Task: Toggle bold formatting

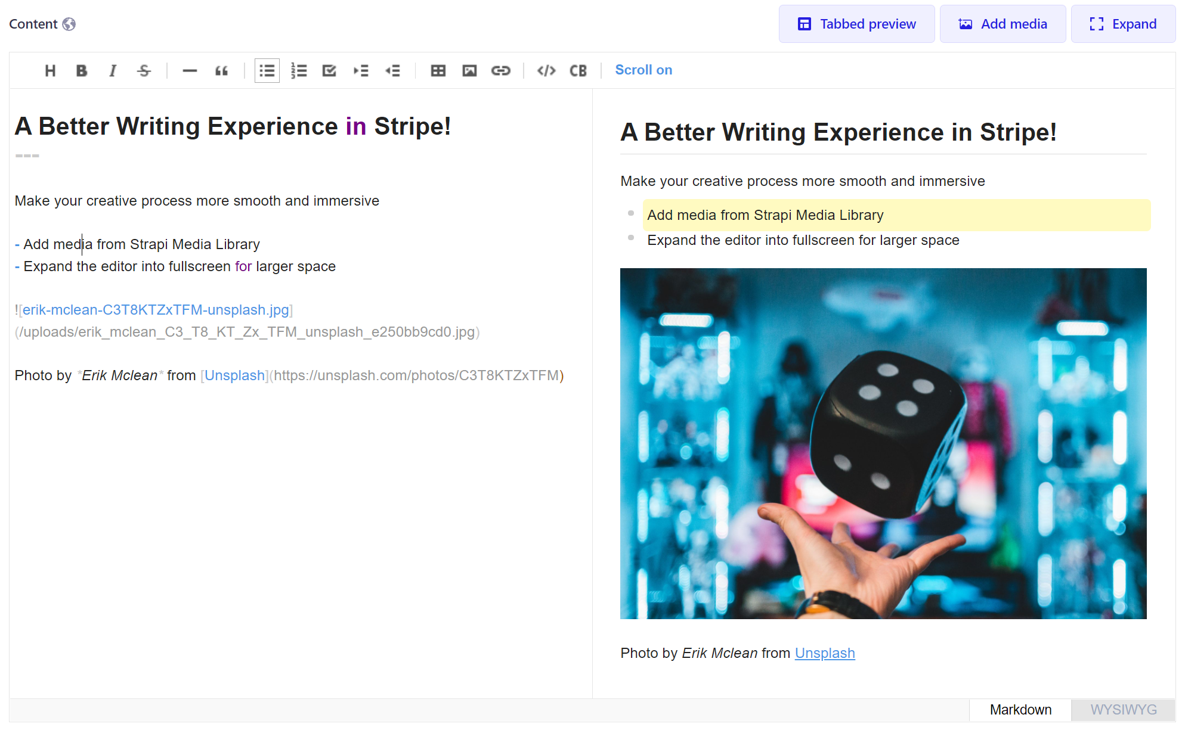Action: tap(82, 71)
